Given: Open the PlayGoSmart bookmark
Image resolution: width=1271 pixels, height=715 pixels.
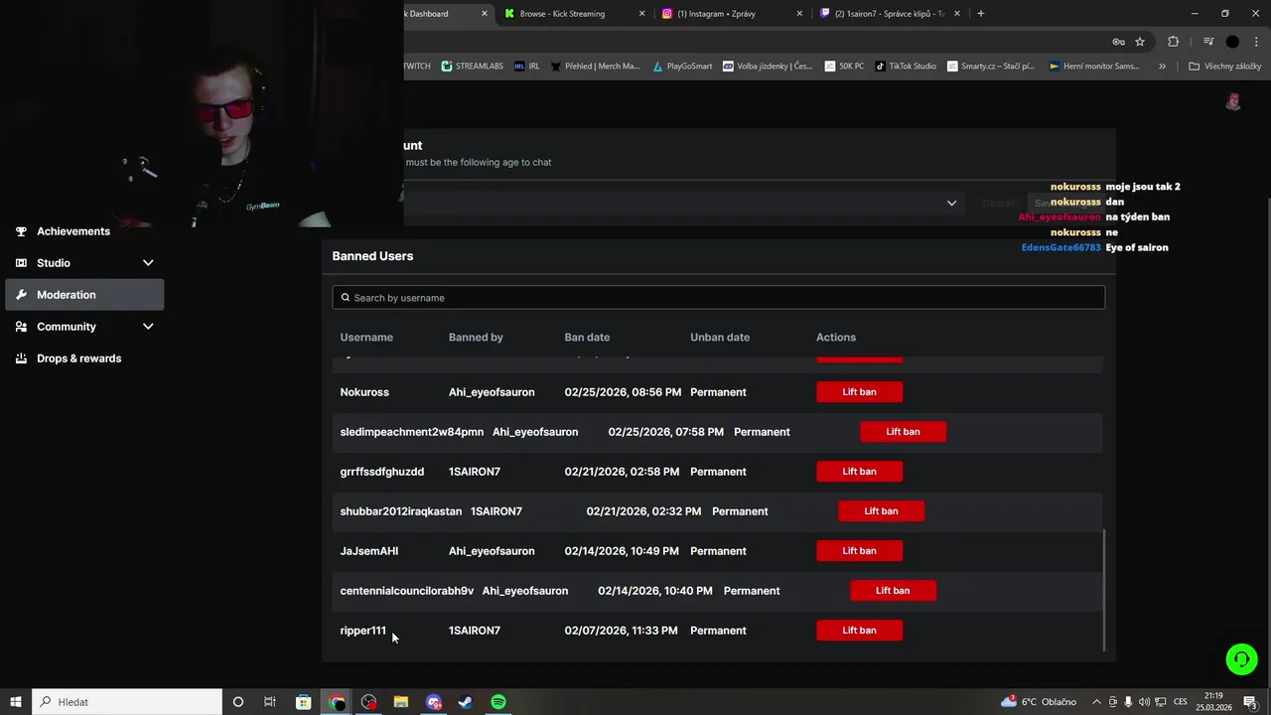Looking at the screenshot, I should coord(682,67).
